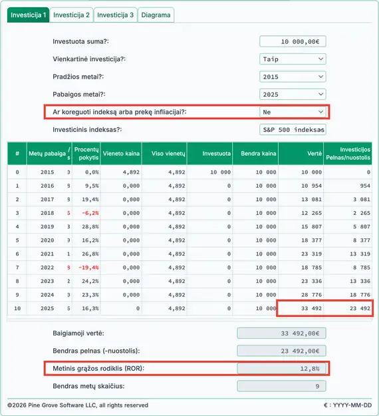Click the Procentų pokytis column header
This screenshot has height=416, width=379.
click(86, 153)
